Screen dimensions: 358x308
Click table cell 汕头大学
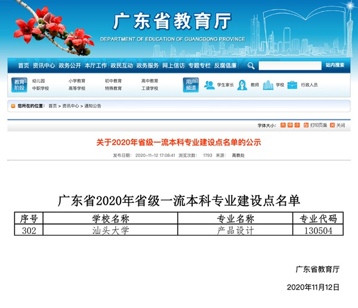[110, 230]
